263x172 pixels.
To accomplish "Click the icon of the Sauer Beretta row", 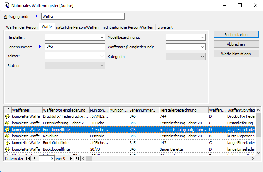I will 7,149.
